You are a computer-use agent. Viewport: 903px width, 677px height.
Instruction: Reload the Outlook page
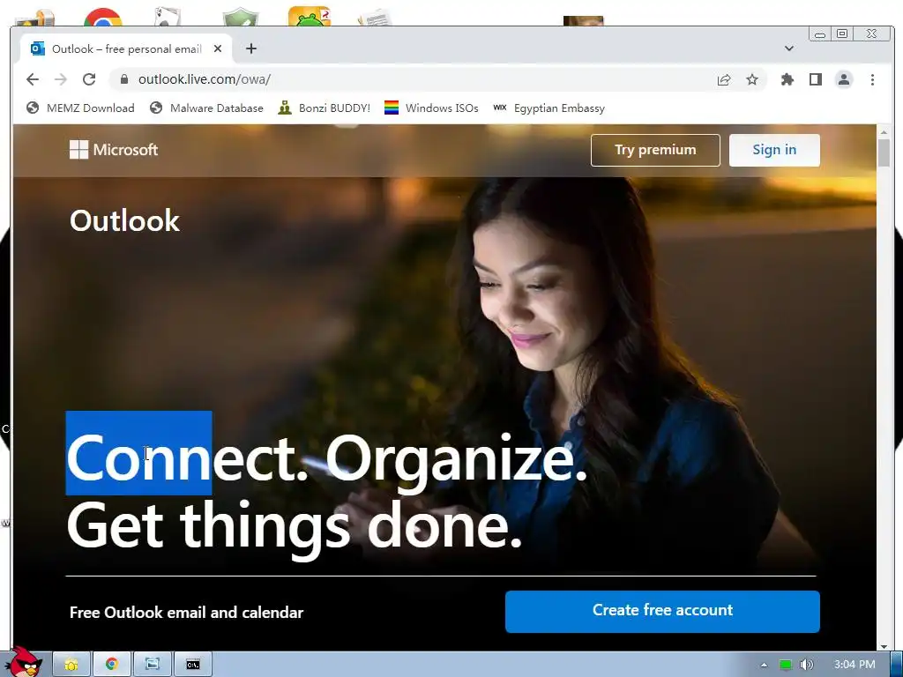click(89, 79)
